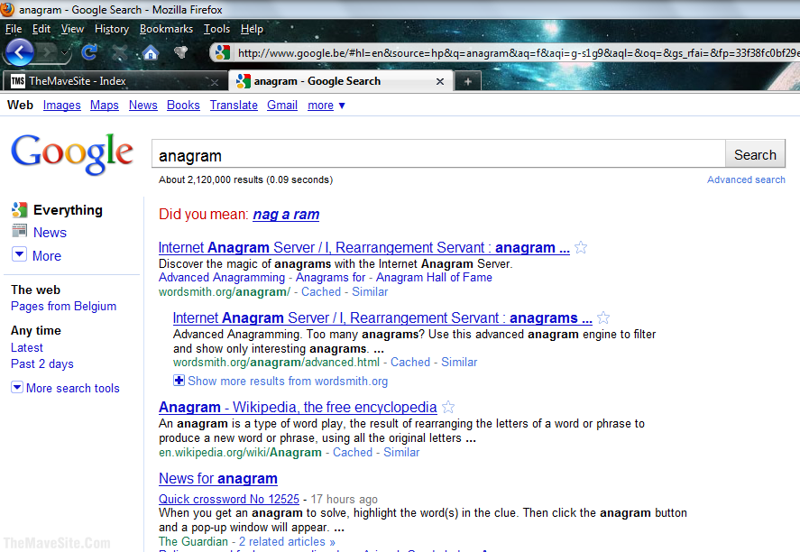
Task: Select Latest time filter
Action: (27, 347)
